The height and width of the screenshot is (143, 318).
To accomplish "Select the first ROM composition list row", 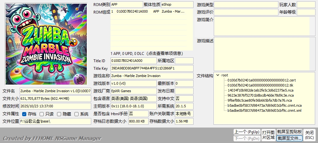I will (148, 11).
